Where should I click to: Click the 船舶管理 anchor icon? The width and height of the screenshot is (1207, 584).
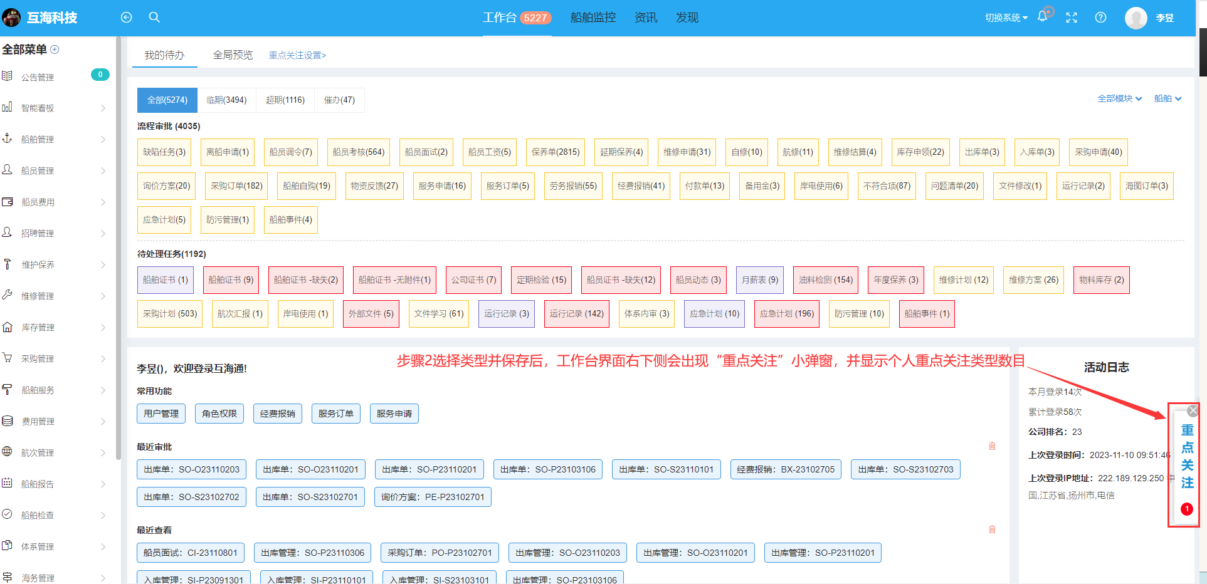(x=8, y=138)
